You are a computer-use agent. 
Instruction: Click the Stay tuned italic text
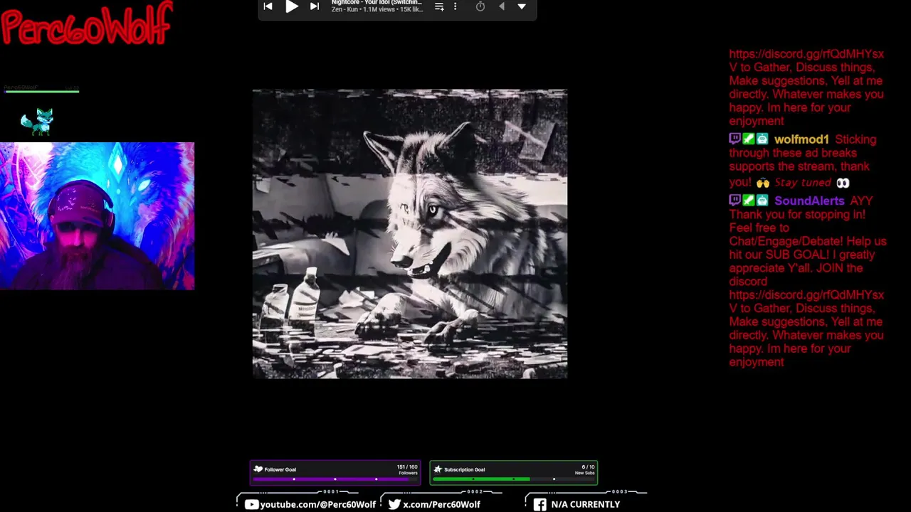[x=803, y=183]
